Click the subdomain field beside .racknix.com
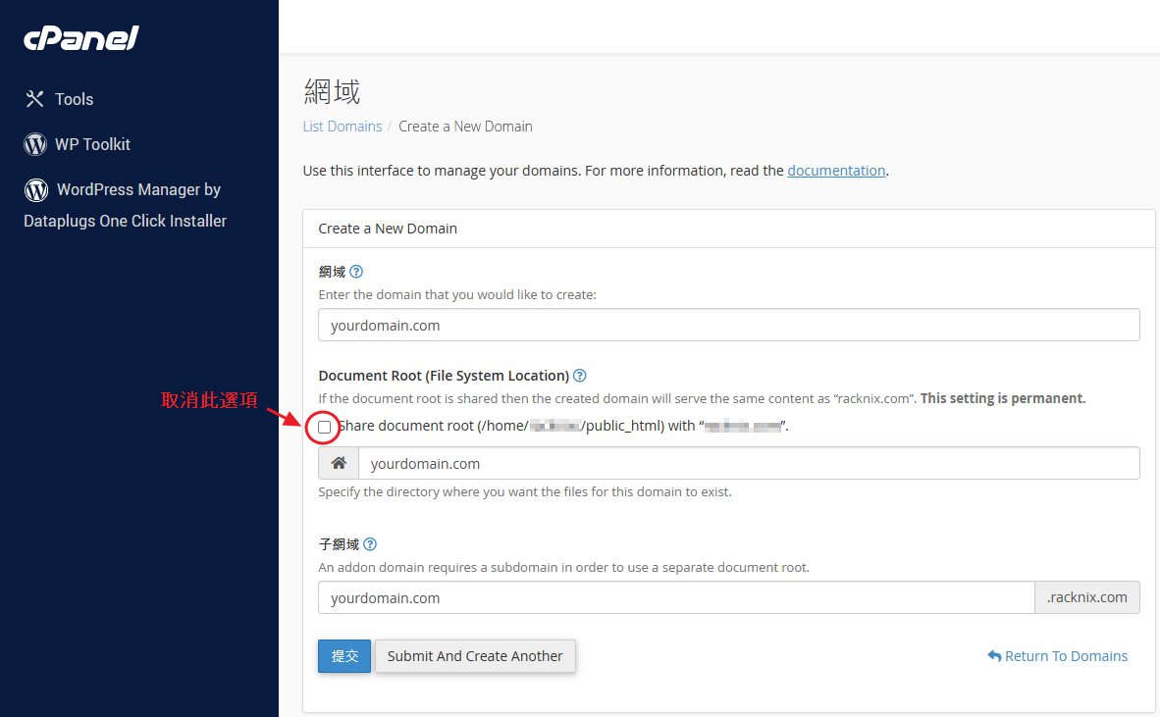The image size is (1160, 717). click(675, 596)
